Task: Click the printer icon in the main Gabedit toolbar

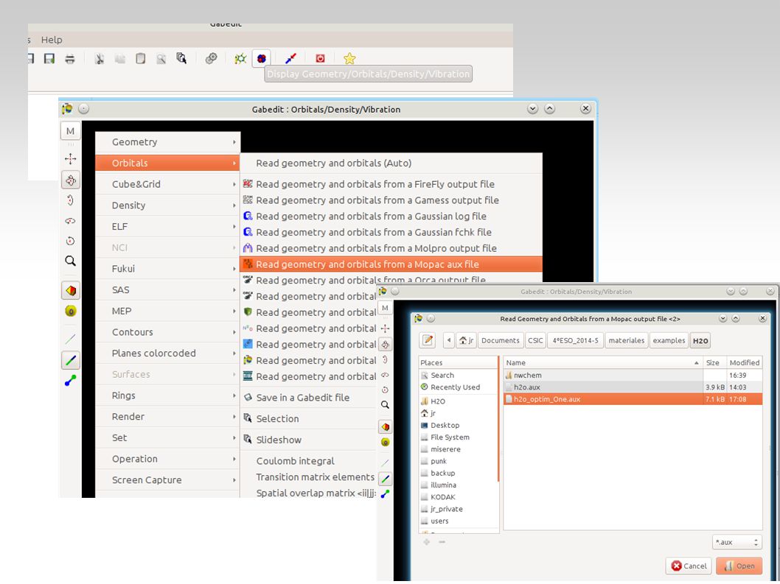Action: 70,59
